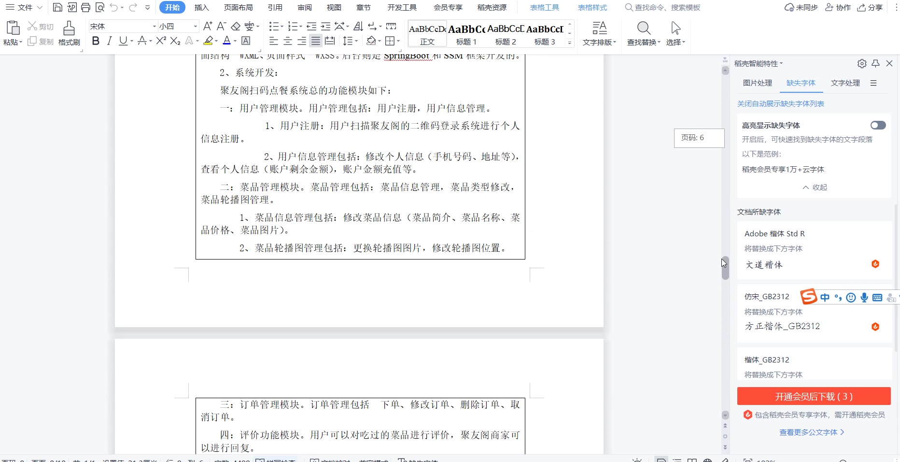The height and width of the screenshot is (462, 900).
Task: Click the Save document icon
Action: click(57, 7)
